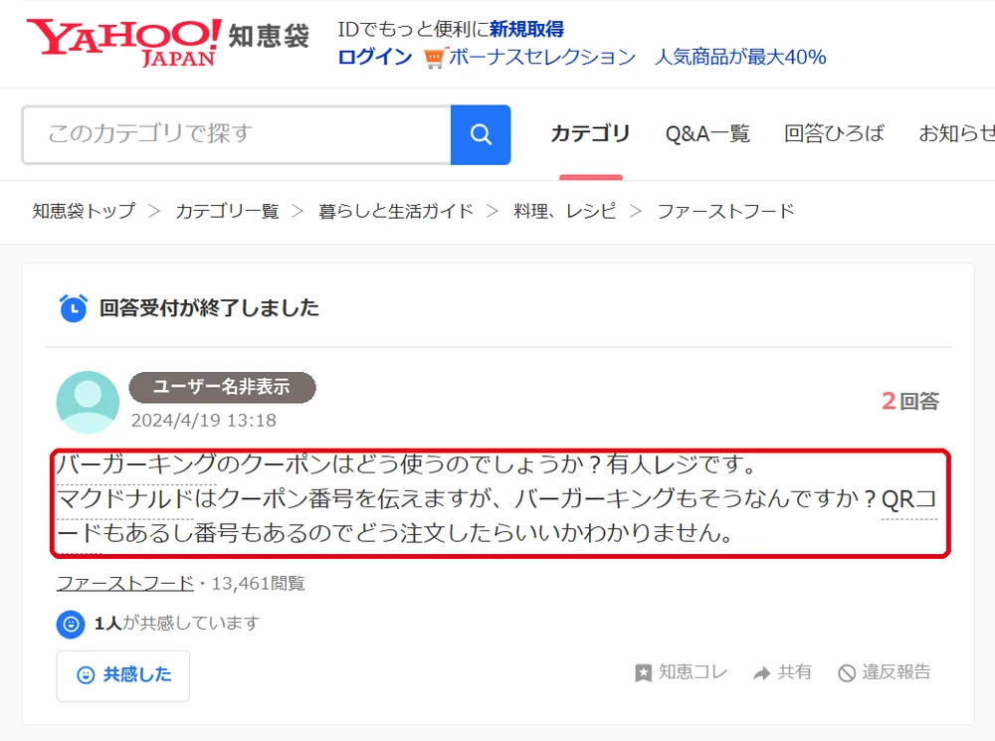Click the 13,461閲覧 view count
995x741 pixels.
pyautogui.click(x=258, y=583)
